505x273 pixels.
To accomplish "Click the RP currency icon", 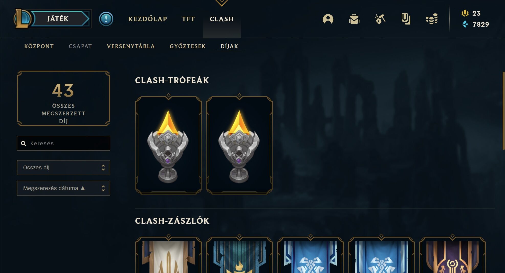I will tap(465, 13).
